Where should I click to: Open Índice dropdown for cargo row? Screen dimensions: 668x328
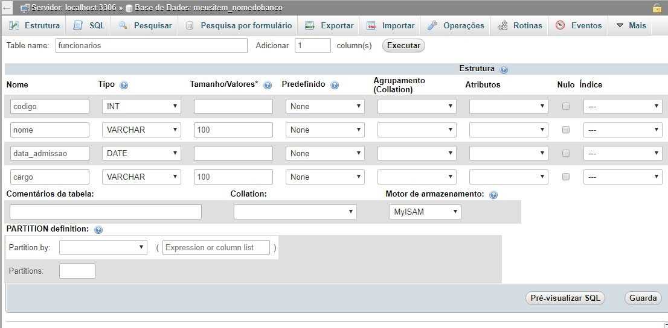point(622,177)
